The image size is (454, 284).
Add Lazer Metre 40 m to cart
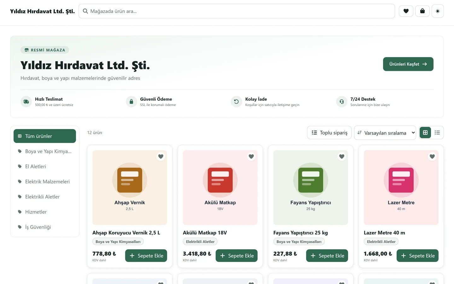pos(417,256)
